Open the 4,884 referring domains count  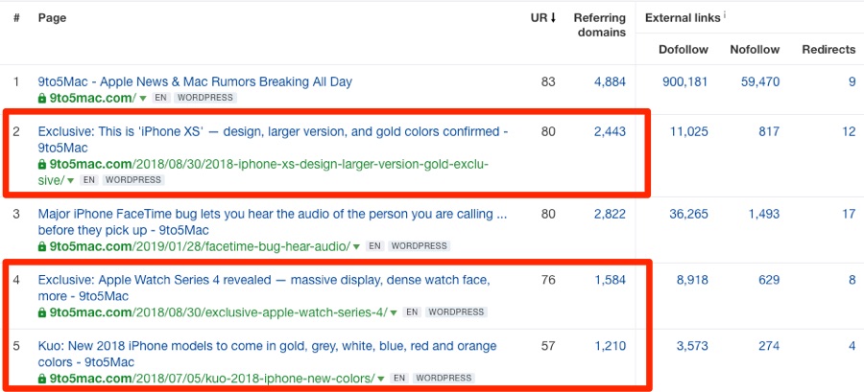(x=610, y=81)
